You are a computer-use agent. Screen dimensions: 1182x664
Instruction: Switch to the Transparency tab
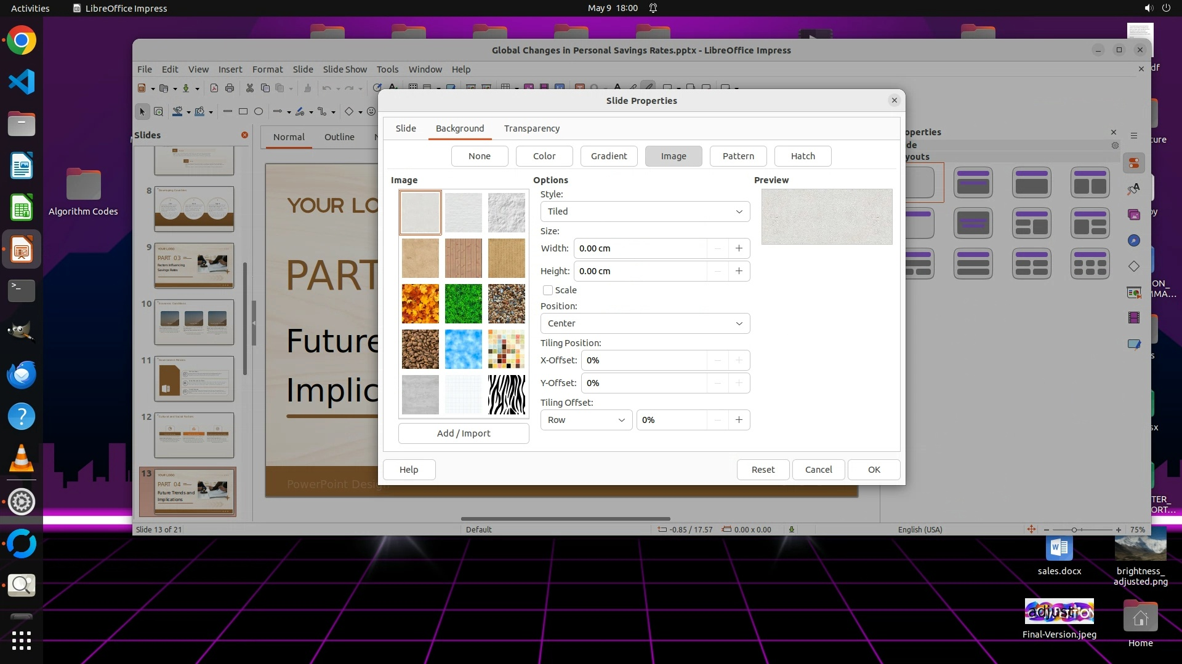tap(531, 128)
